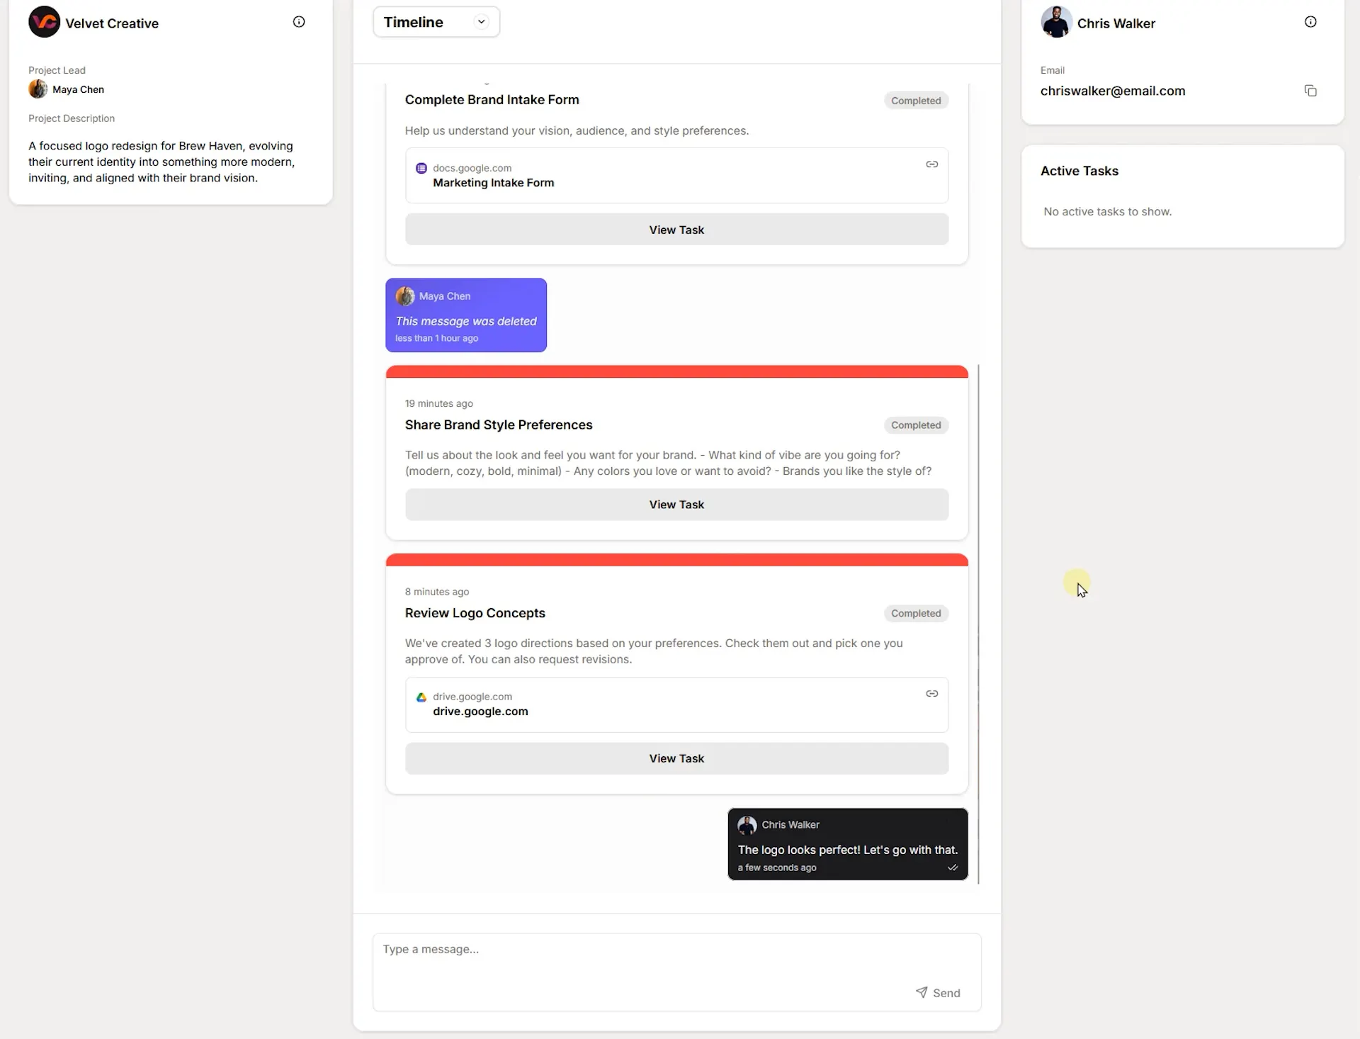Open the Timeline dropdown

pos(436,22)
